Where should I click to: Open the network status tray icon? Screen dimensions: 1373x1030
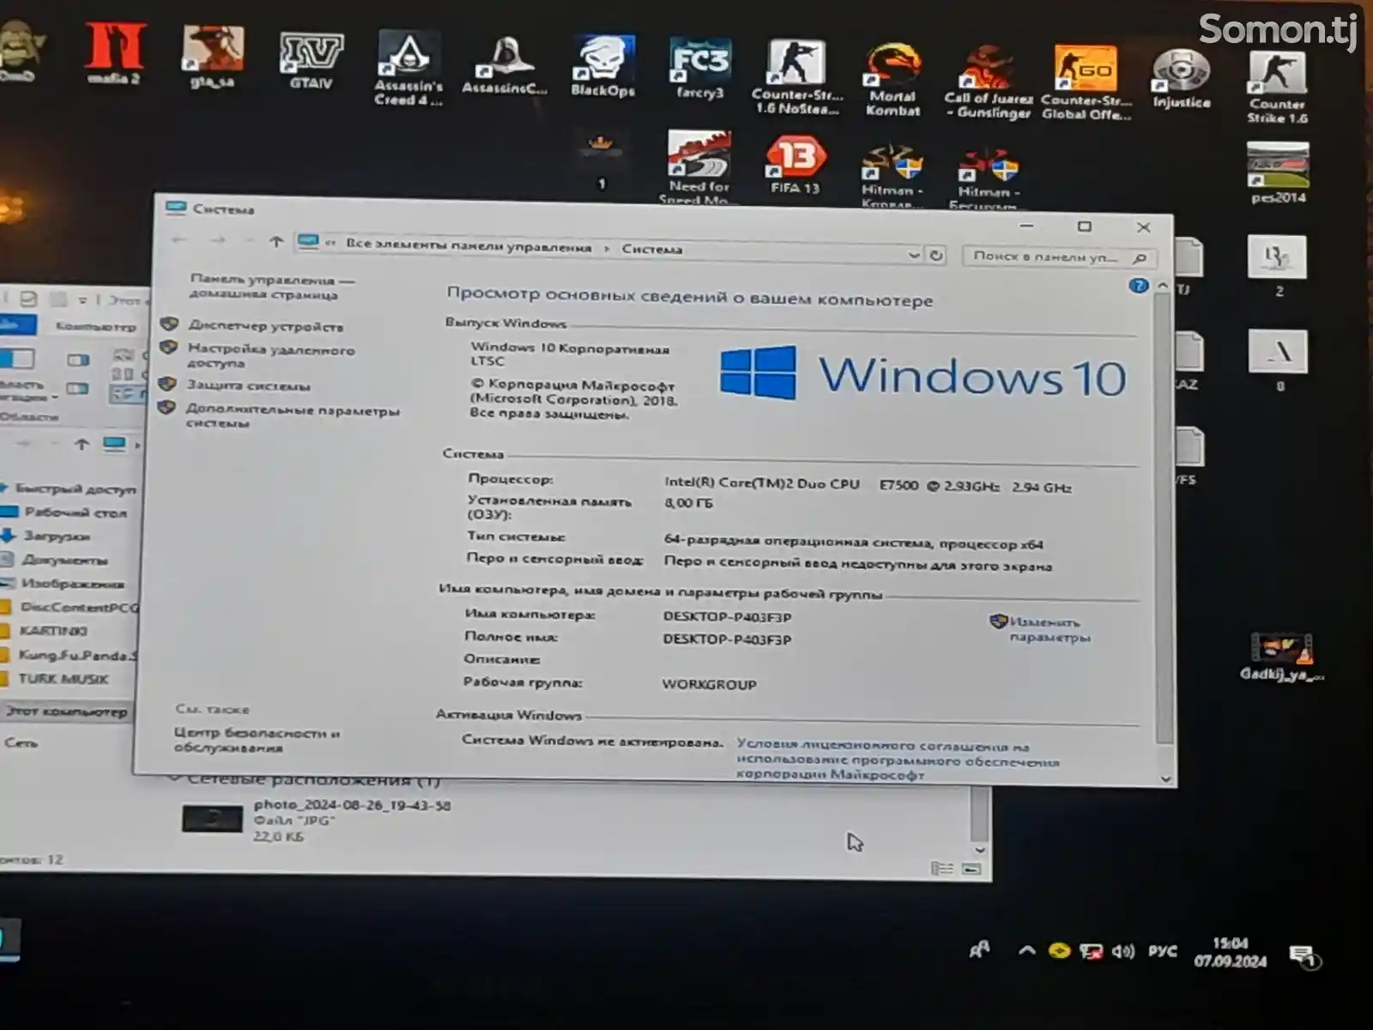pyautogui.click(x=1091, y=951)
